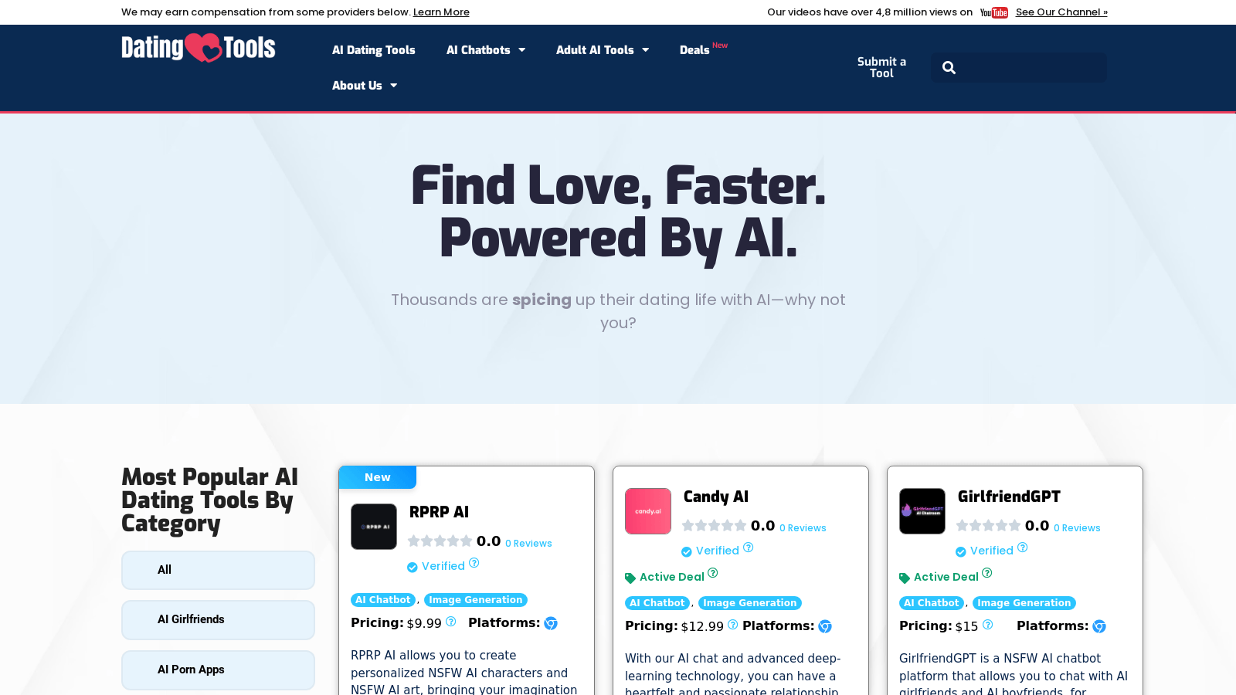
Task: Select the All category filter
Action: coord(218,570)
